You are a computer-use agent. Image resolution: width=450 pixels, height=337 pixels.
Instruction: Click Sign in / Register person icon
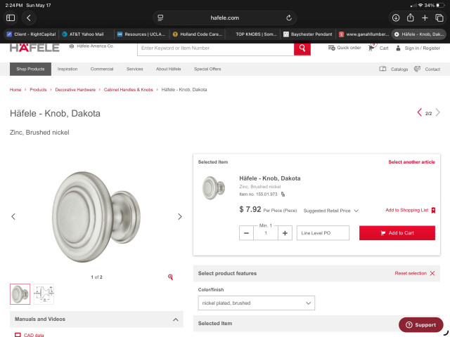[x=398, y=48]
